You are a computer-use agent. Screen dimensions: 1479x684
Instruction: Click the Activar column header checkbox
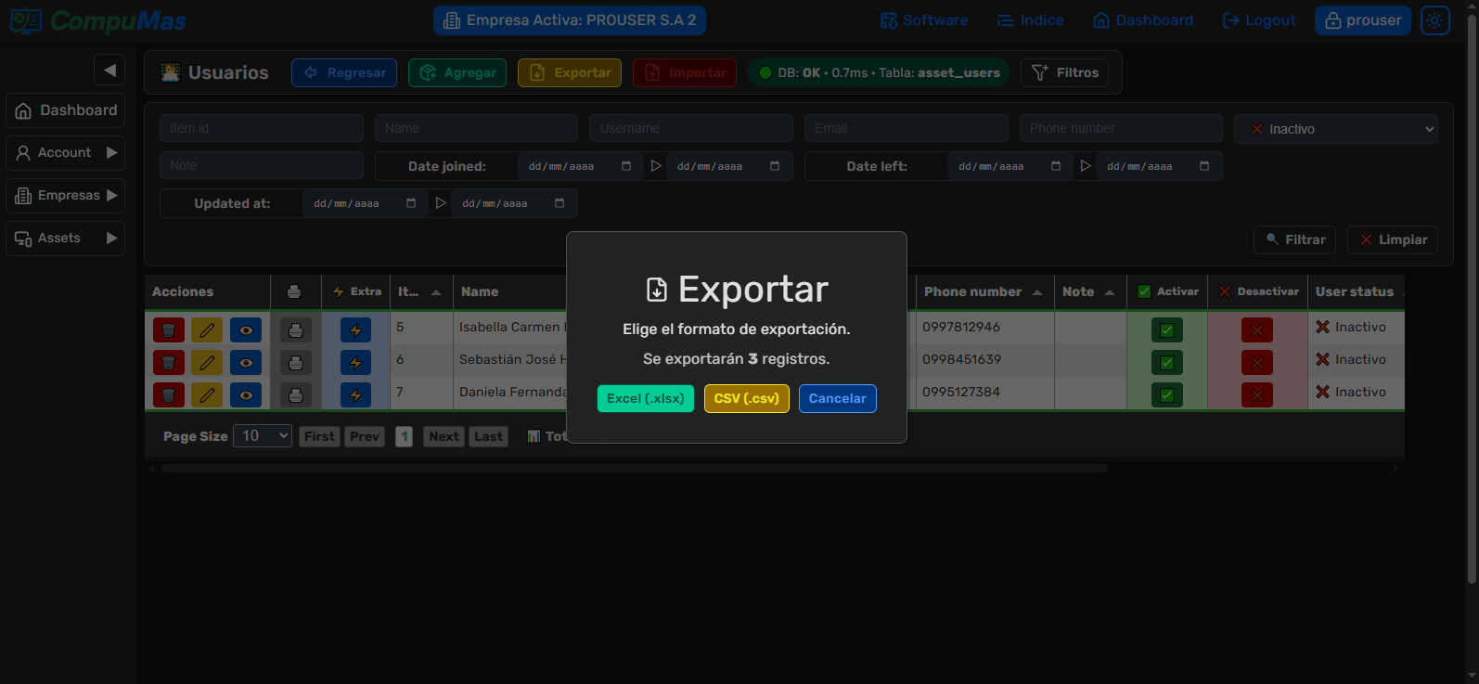point(1144,291)
